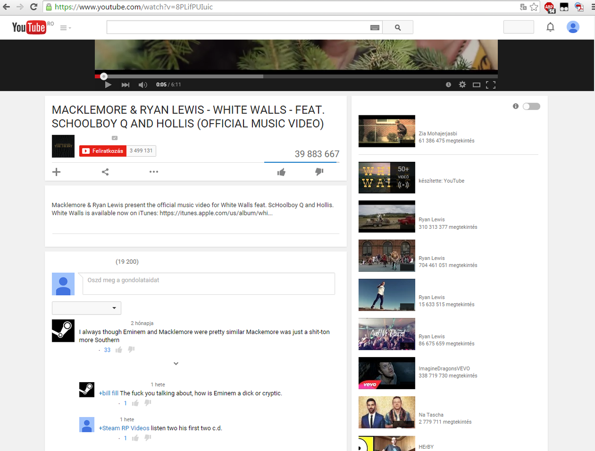Bookmark this page with the star icon

[534, 7]
